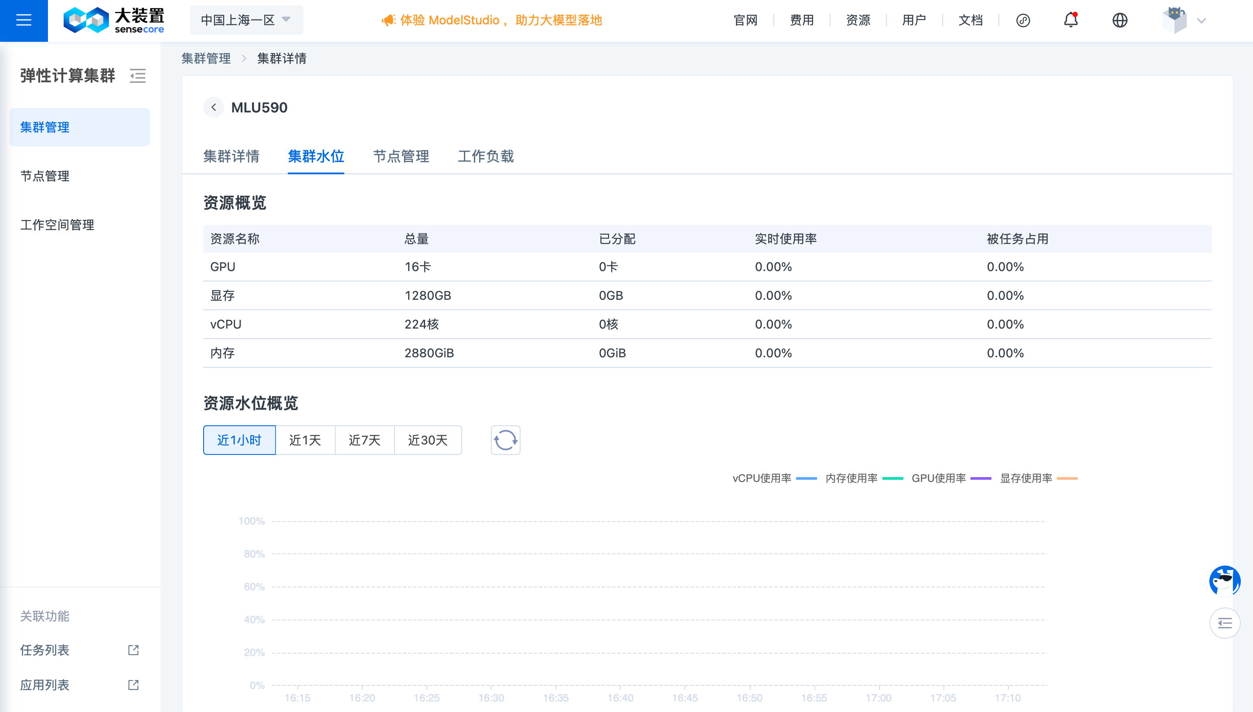Image resolution: width=1253 pixels, height=712 pixels.
Task: Click the SenseCore 大装置 logo
Action: 113,20
